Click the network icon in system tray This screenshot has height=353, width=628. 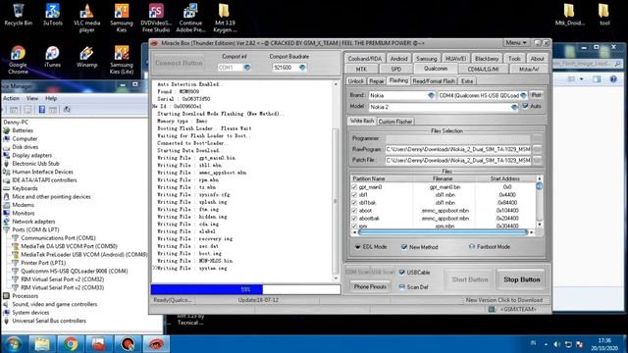click(568, 344)
